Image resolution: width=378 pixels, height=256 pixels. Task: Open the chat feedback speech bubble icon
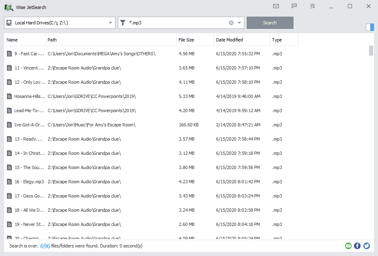[x=294, y=6]
